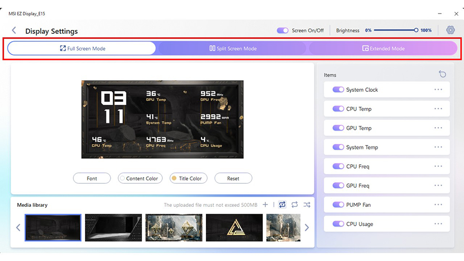The image size is (464, 261).
Task: Open the settings gear icon
Action: click(450, 30)
